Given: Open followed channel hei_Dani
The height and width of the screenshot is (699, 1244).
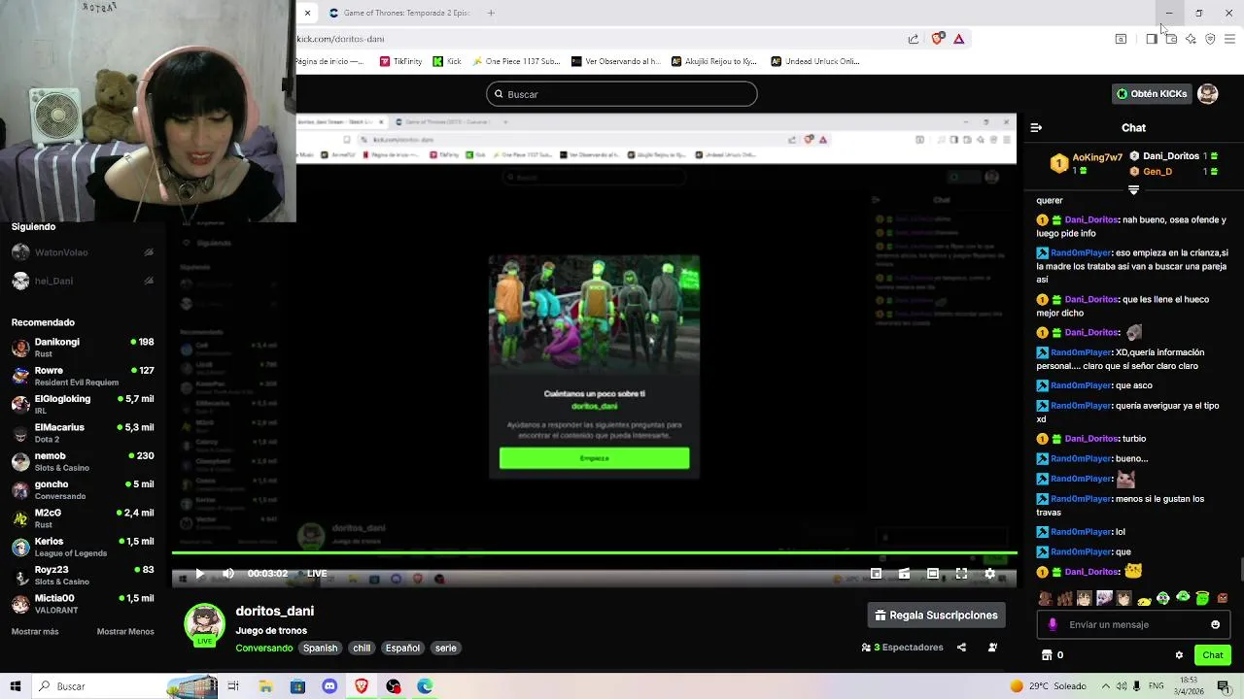Looking at the screenshot, I should (x=83, y=282).
